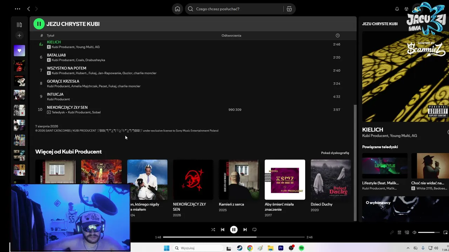Skip to the next track

[x=245, y=230]
